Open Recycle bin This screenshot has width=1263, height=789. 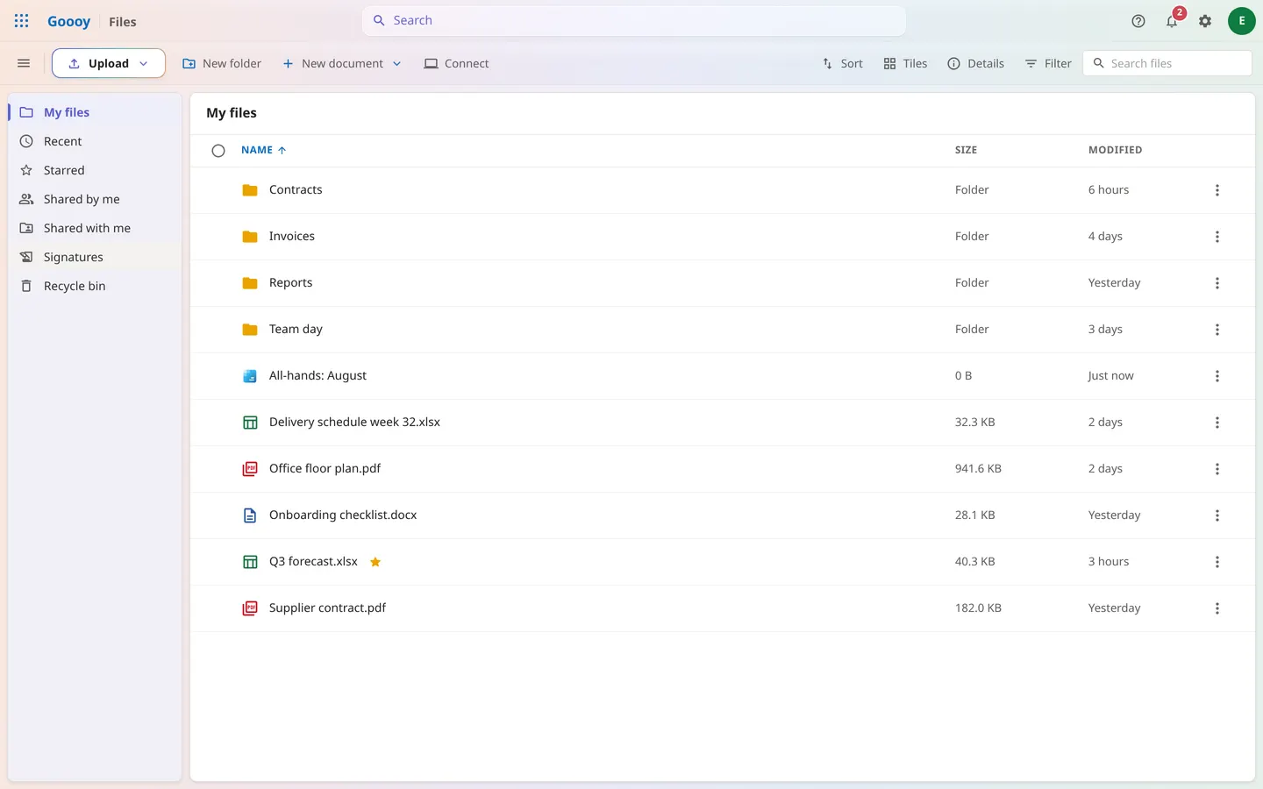pos(95,286)
